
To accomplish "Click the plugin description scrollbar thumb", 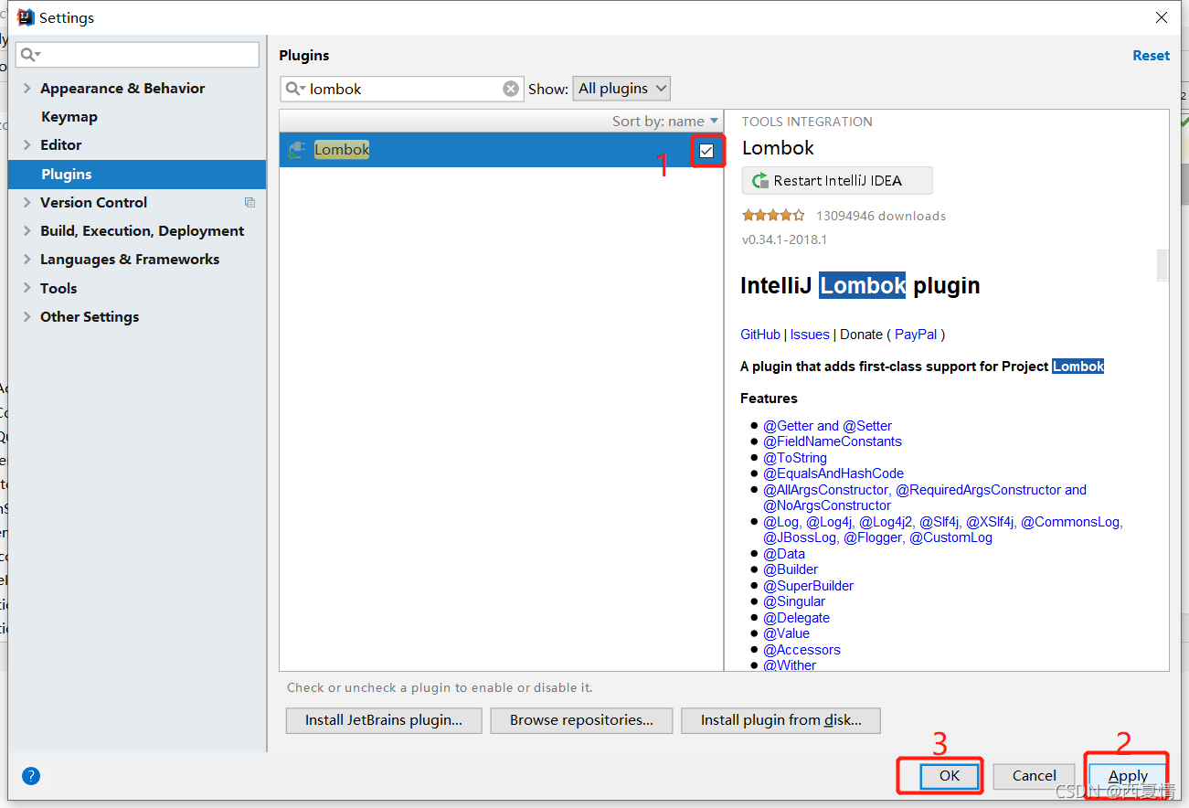I will tap(1162, 264).
